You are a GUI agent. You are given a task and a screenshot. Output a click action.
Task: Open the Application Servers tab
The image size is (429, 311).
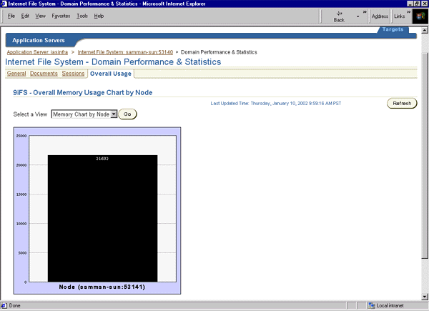(x=39, y=40)
